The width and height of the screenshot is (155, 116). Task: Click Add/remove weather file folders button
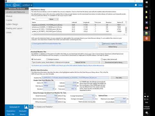tap(113, 44)
